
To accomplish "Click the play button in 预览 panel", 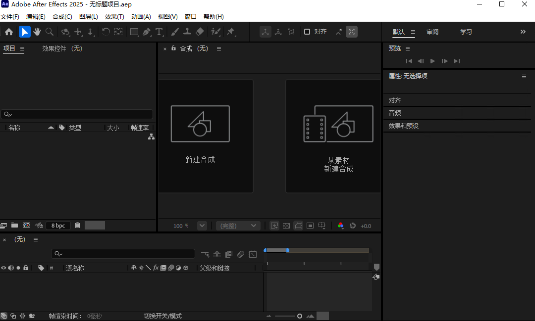I will (432, 61).
